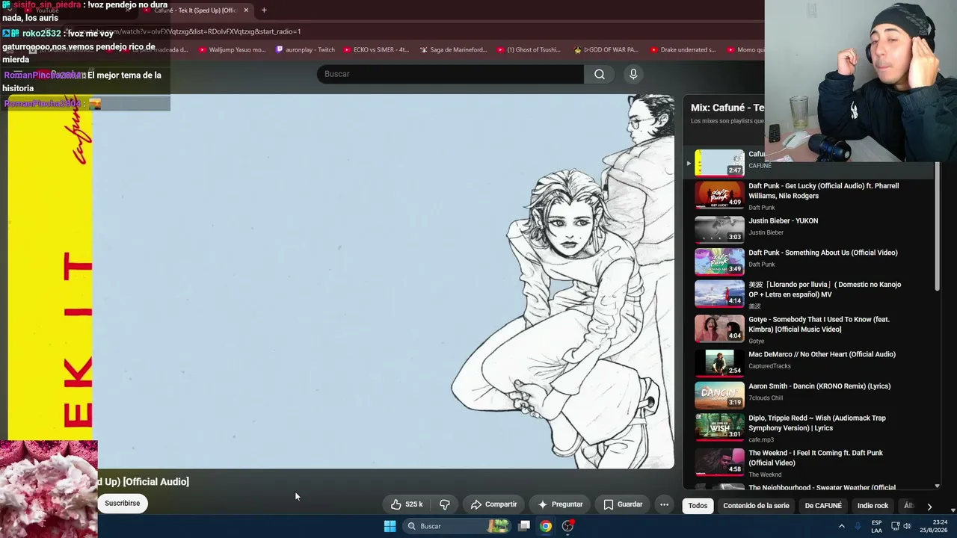This screenshot has width=957, height=538.
Task: Click the YouTube search magnifier button
Action: point(600,74)
